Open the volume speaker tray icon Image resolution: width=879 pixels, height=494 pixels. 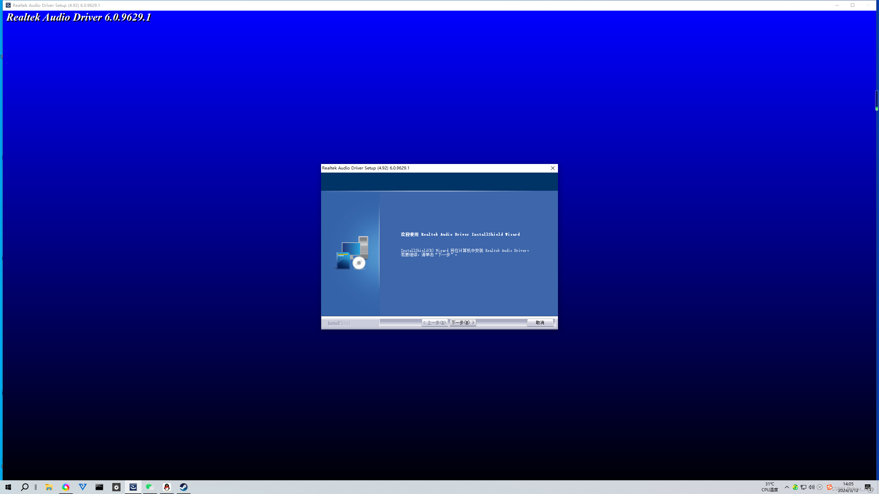pos(811,487)
